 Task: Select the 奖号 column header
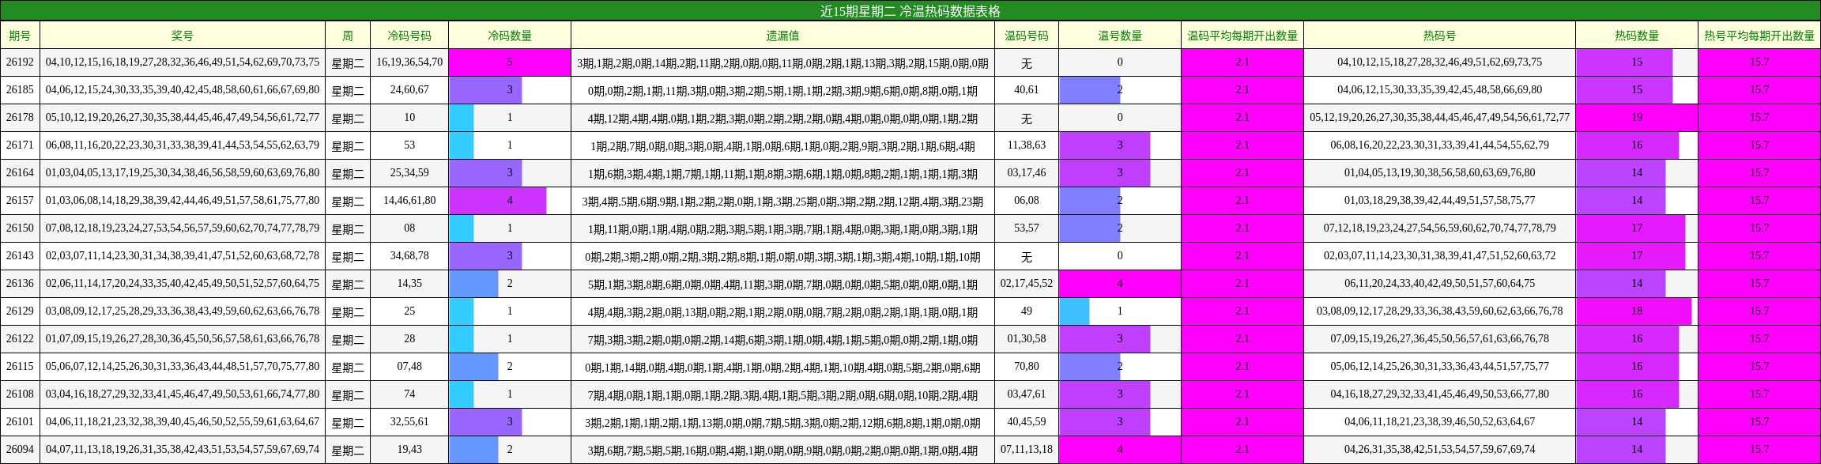coord(183,36)
